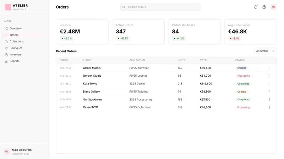Click the Revenue €2.48M card

coord(82,32)
